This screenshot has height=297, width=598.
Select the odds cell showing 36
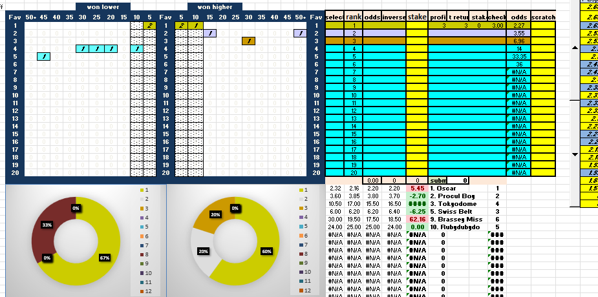pyautogui.click(x=518, y=65)
